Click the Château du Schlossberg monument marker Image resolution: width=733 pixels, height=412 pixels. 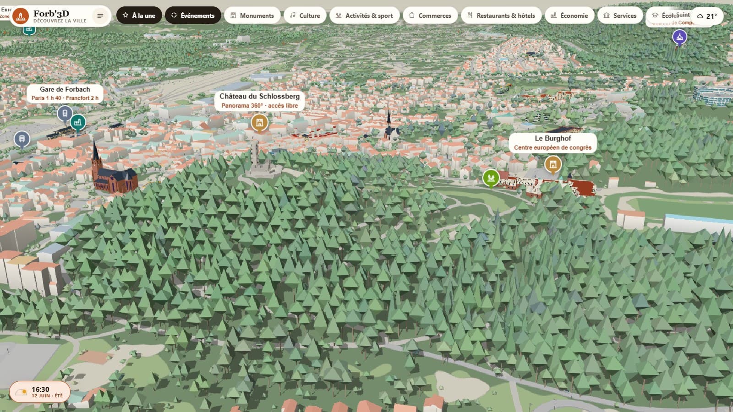(x=259, y=122)
